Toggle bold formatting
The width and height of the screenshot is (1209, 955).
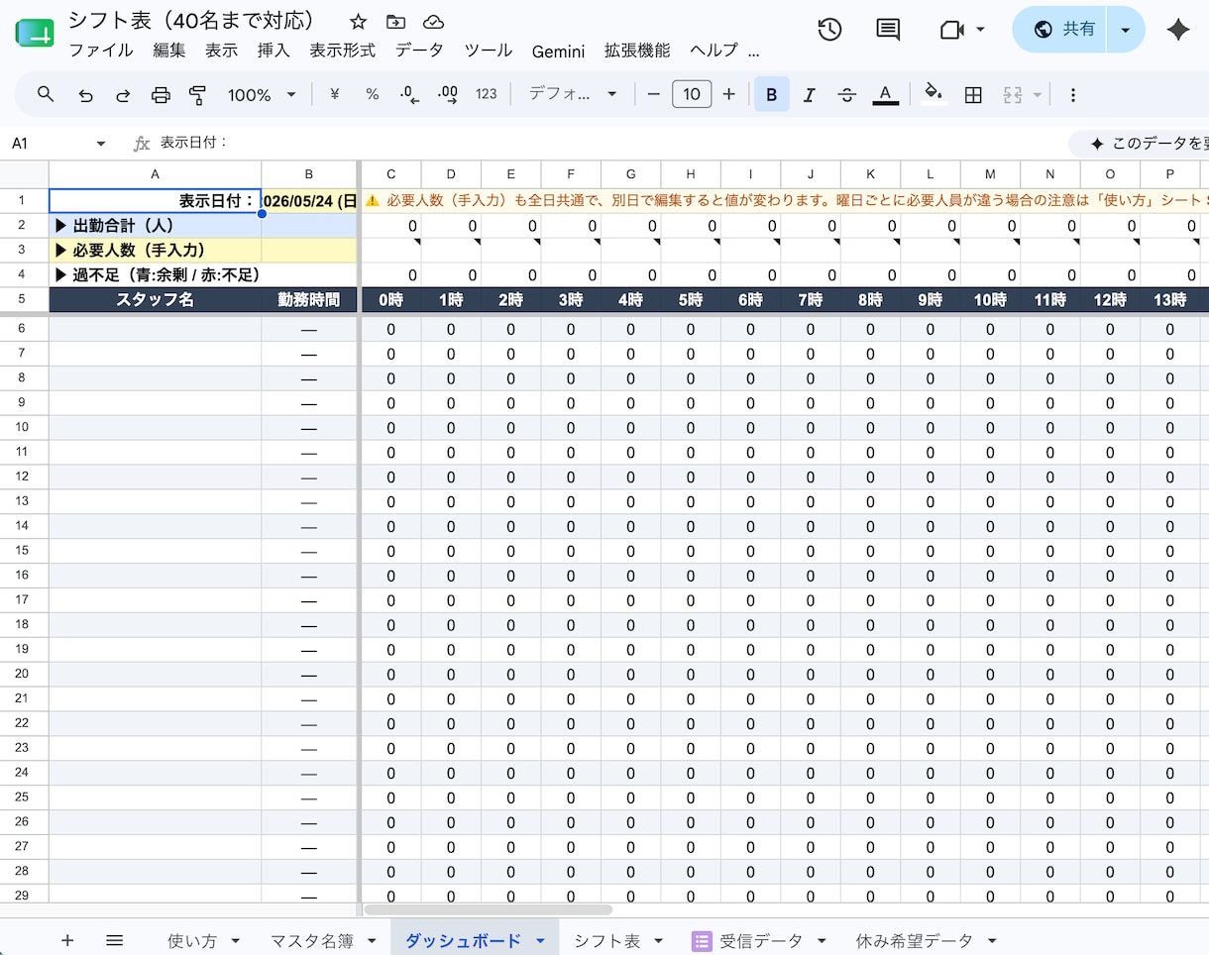tap(771, 94)
